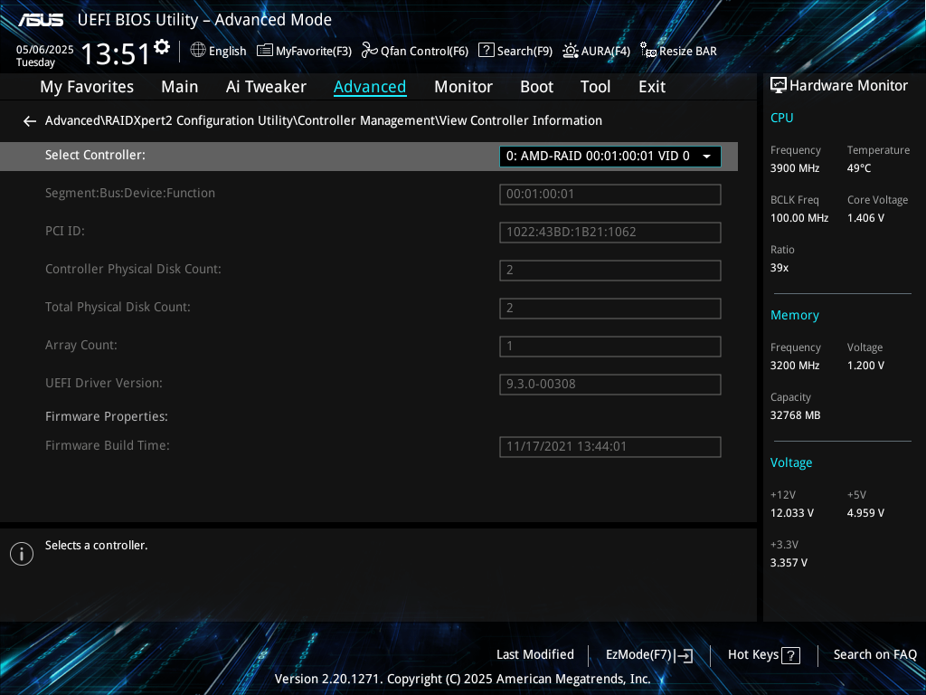Screen dimensions: 926x695
Task: Open the AURA(F4) lighting icon
Action: (x=571, y=51)
